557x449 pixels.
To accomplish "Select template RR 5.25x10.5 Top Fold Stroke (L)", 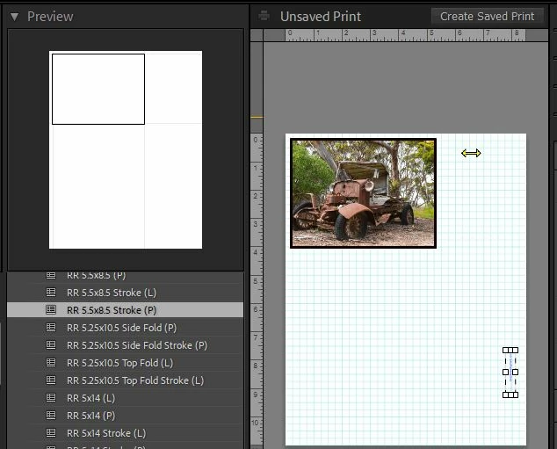I will (x=125, y=380).
